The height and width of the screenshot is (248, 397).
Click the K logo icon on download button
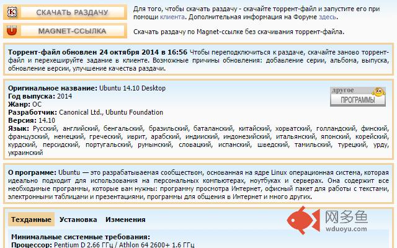point(12,12)
